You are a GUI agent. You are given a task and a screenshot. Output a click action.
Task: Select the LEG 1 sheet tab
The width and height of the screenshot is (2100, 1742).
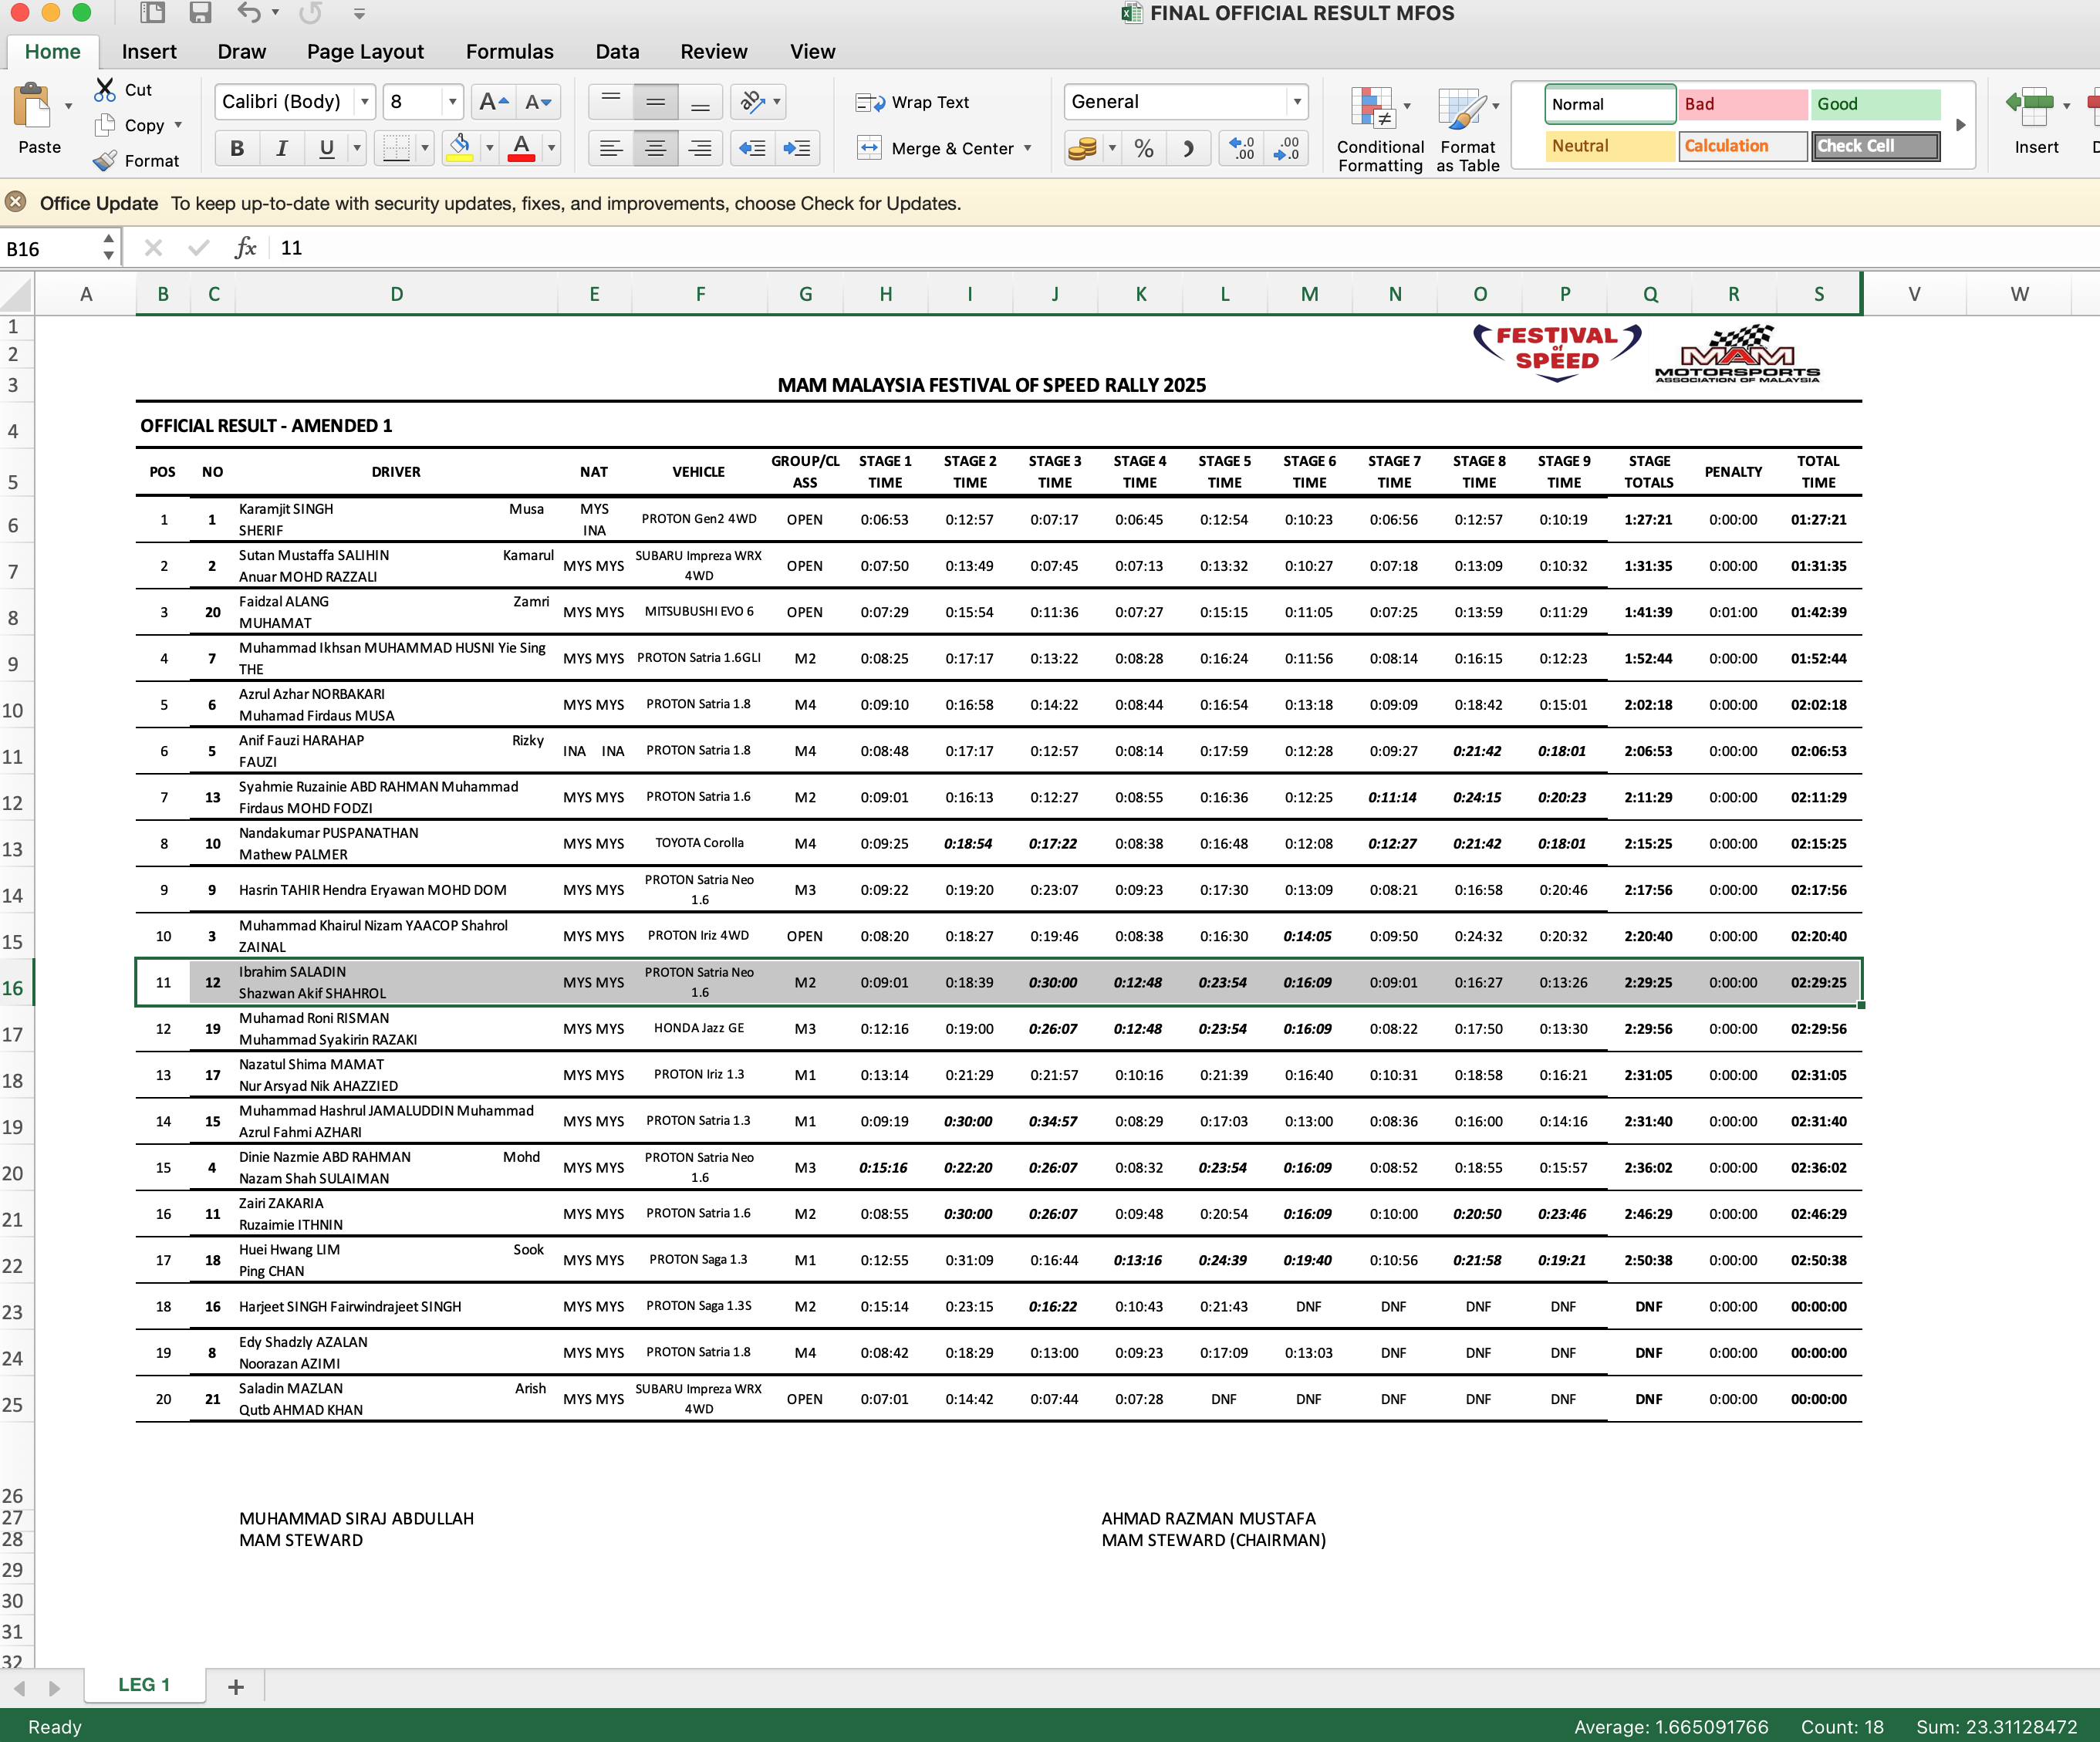tap(145, 1685)
